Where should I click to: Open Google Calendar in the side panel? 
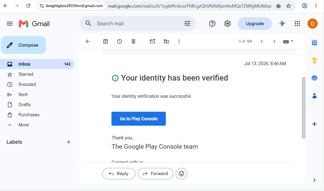tap(314, 43)
